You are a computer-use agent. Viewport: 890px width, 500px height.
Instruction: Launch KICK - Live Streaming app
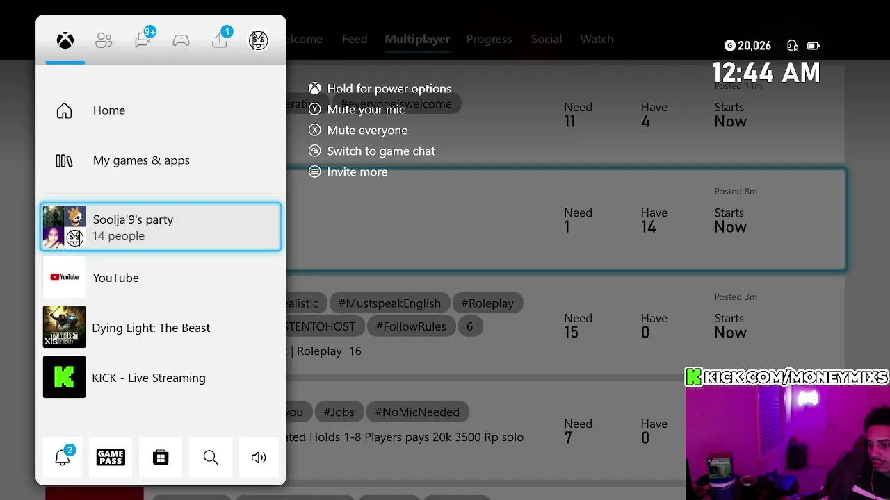161,377
